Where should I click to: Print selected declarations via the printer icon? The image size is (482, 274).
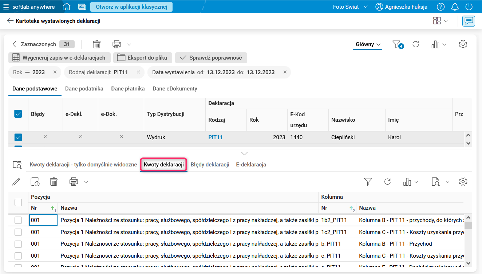[x=117, y=44]
